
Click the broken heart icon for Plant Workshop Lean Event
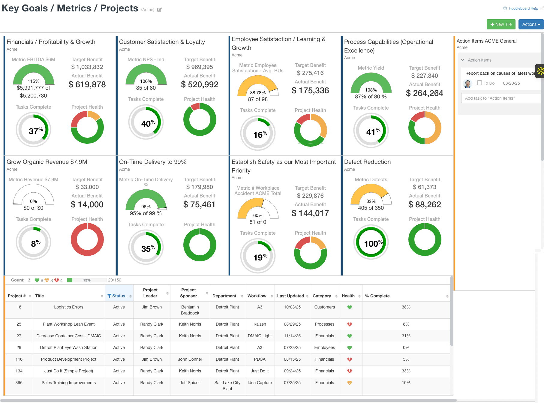point(350,324)
